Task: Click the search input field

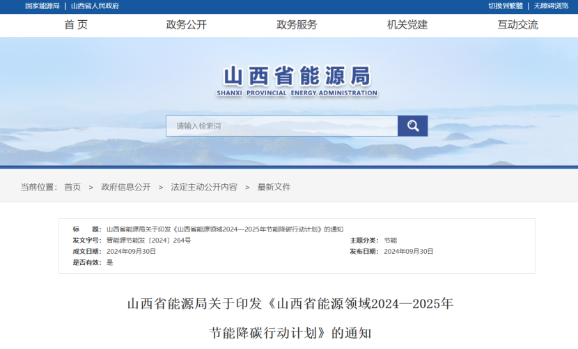Action: 281,126
